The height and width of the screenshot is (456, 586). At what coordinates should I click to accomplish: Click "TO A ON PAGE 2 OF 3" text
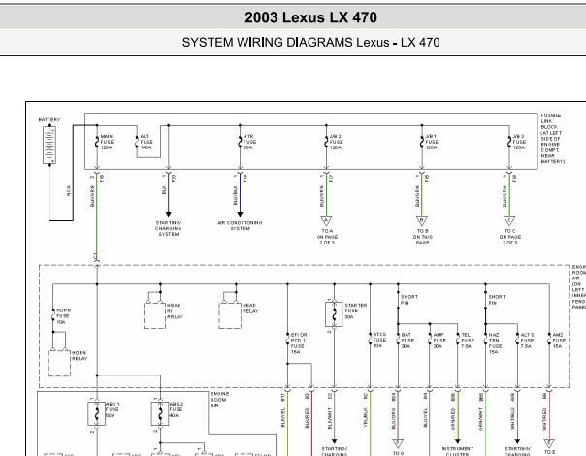tap(327, 237)
